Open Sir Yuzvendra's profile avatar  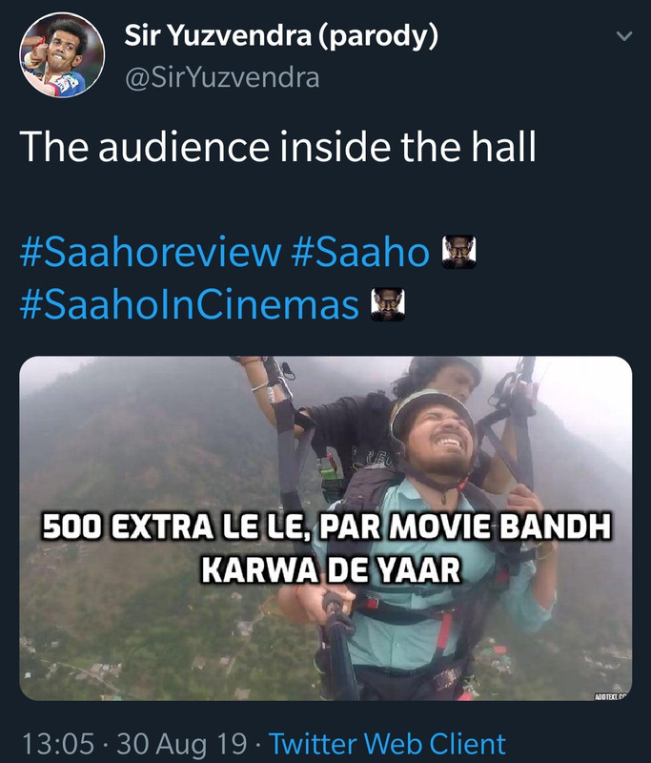(x=62, y=54)
